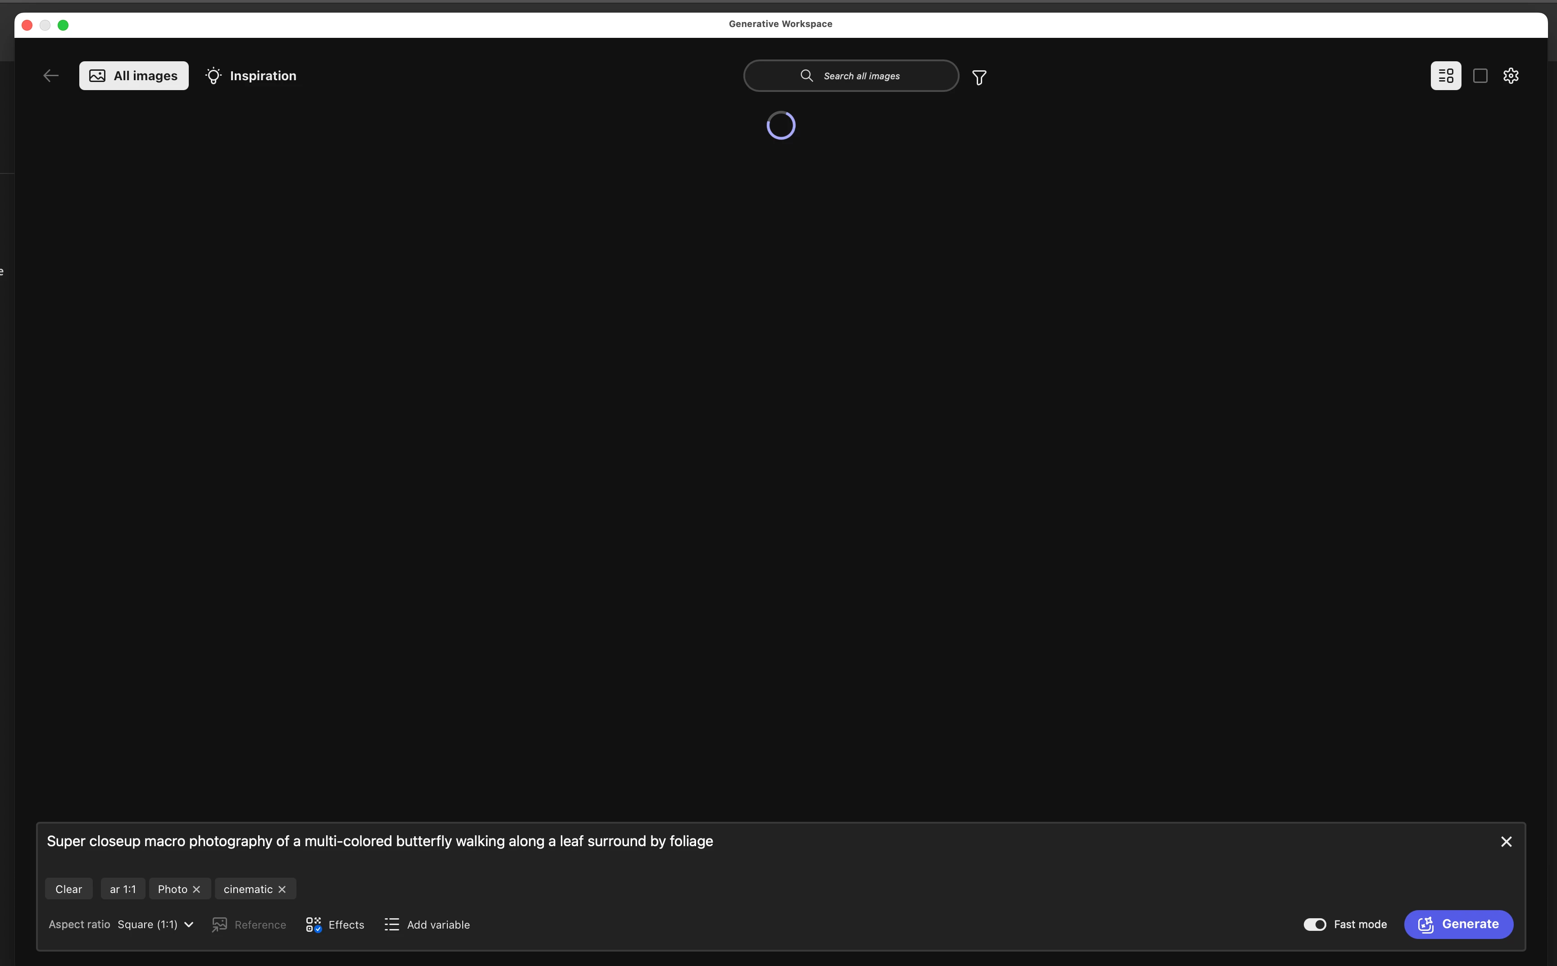Click Add variable list icon
The height and width of the screenshot is (966, 1557).
(392, 925)
